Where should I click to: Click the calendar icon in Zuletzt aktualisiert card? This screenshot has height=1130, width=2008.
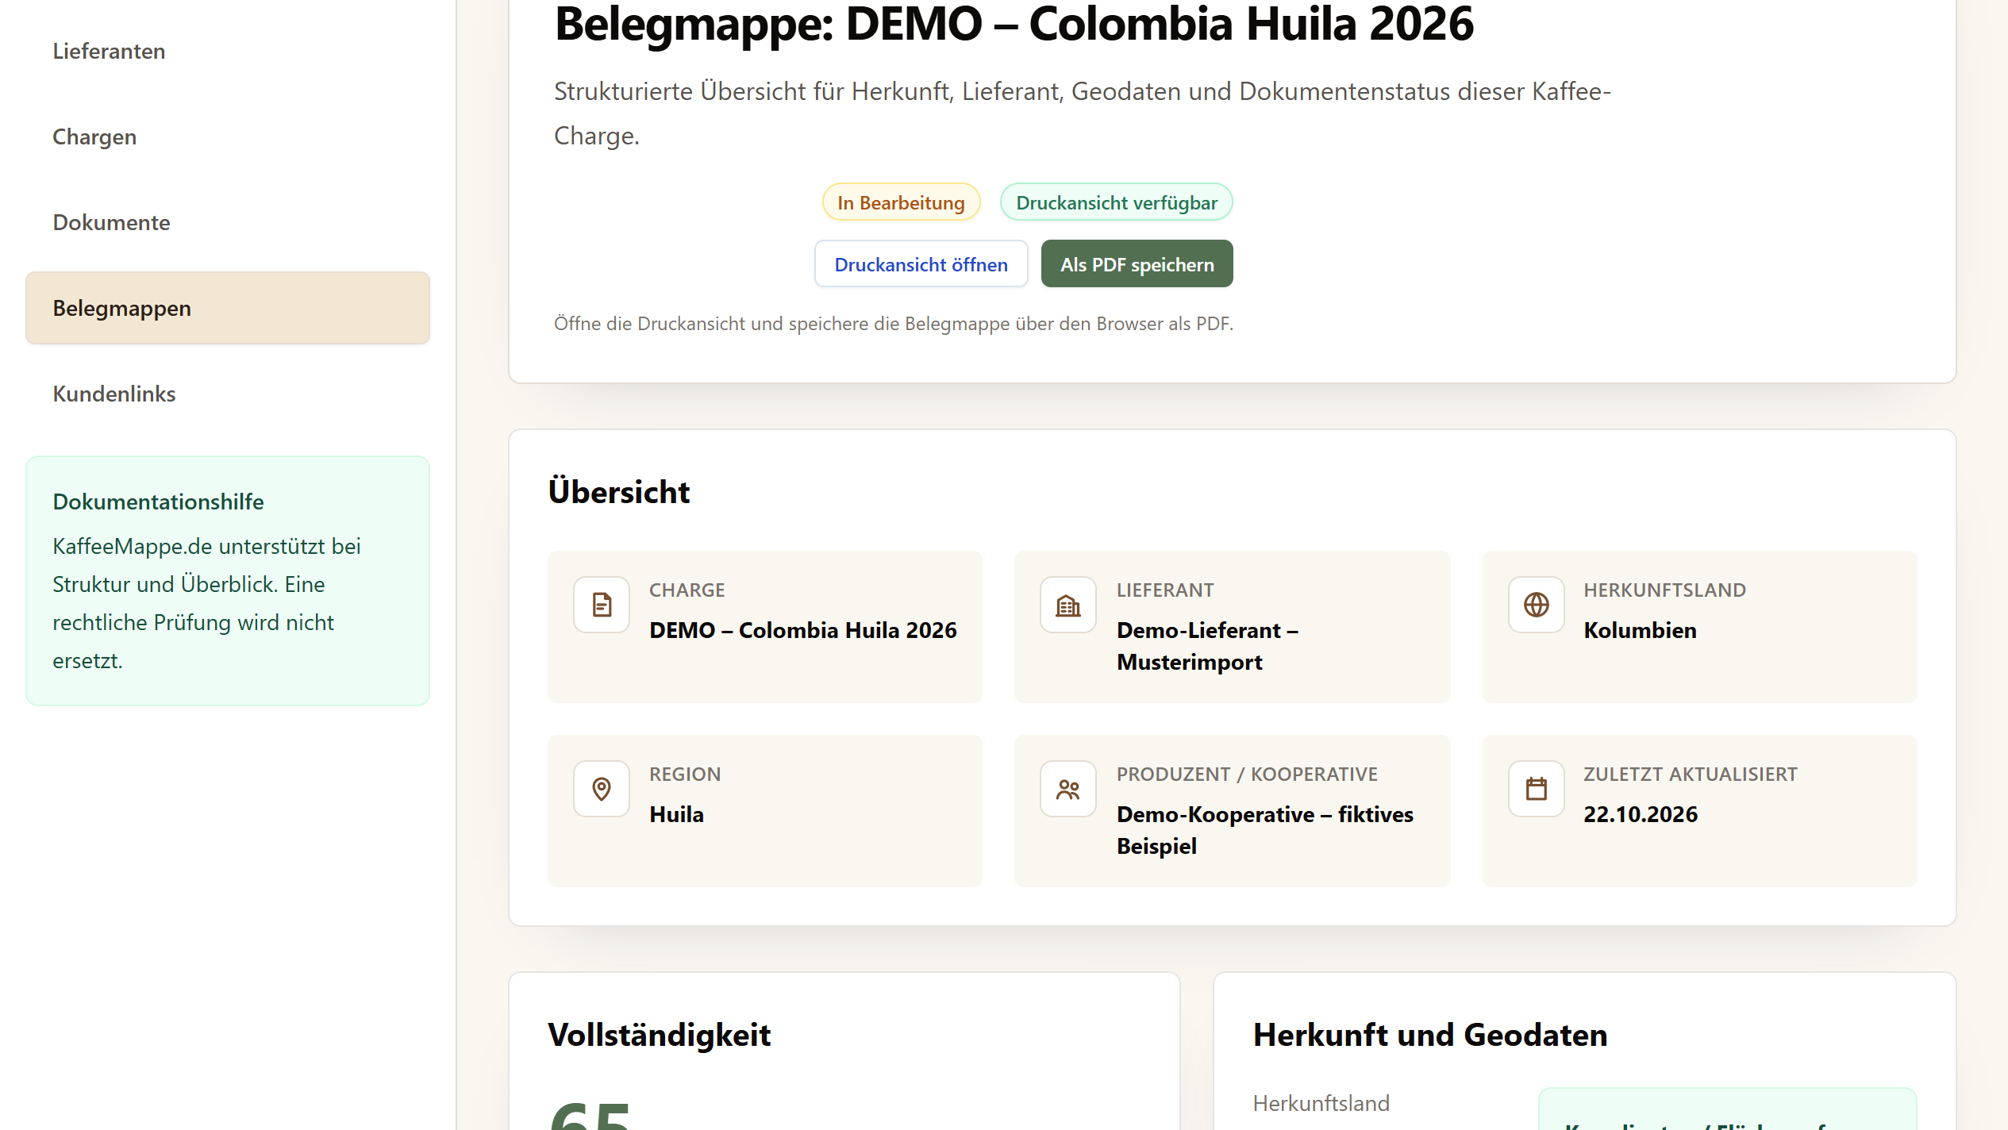click(1537, 789)
